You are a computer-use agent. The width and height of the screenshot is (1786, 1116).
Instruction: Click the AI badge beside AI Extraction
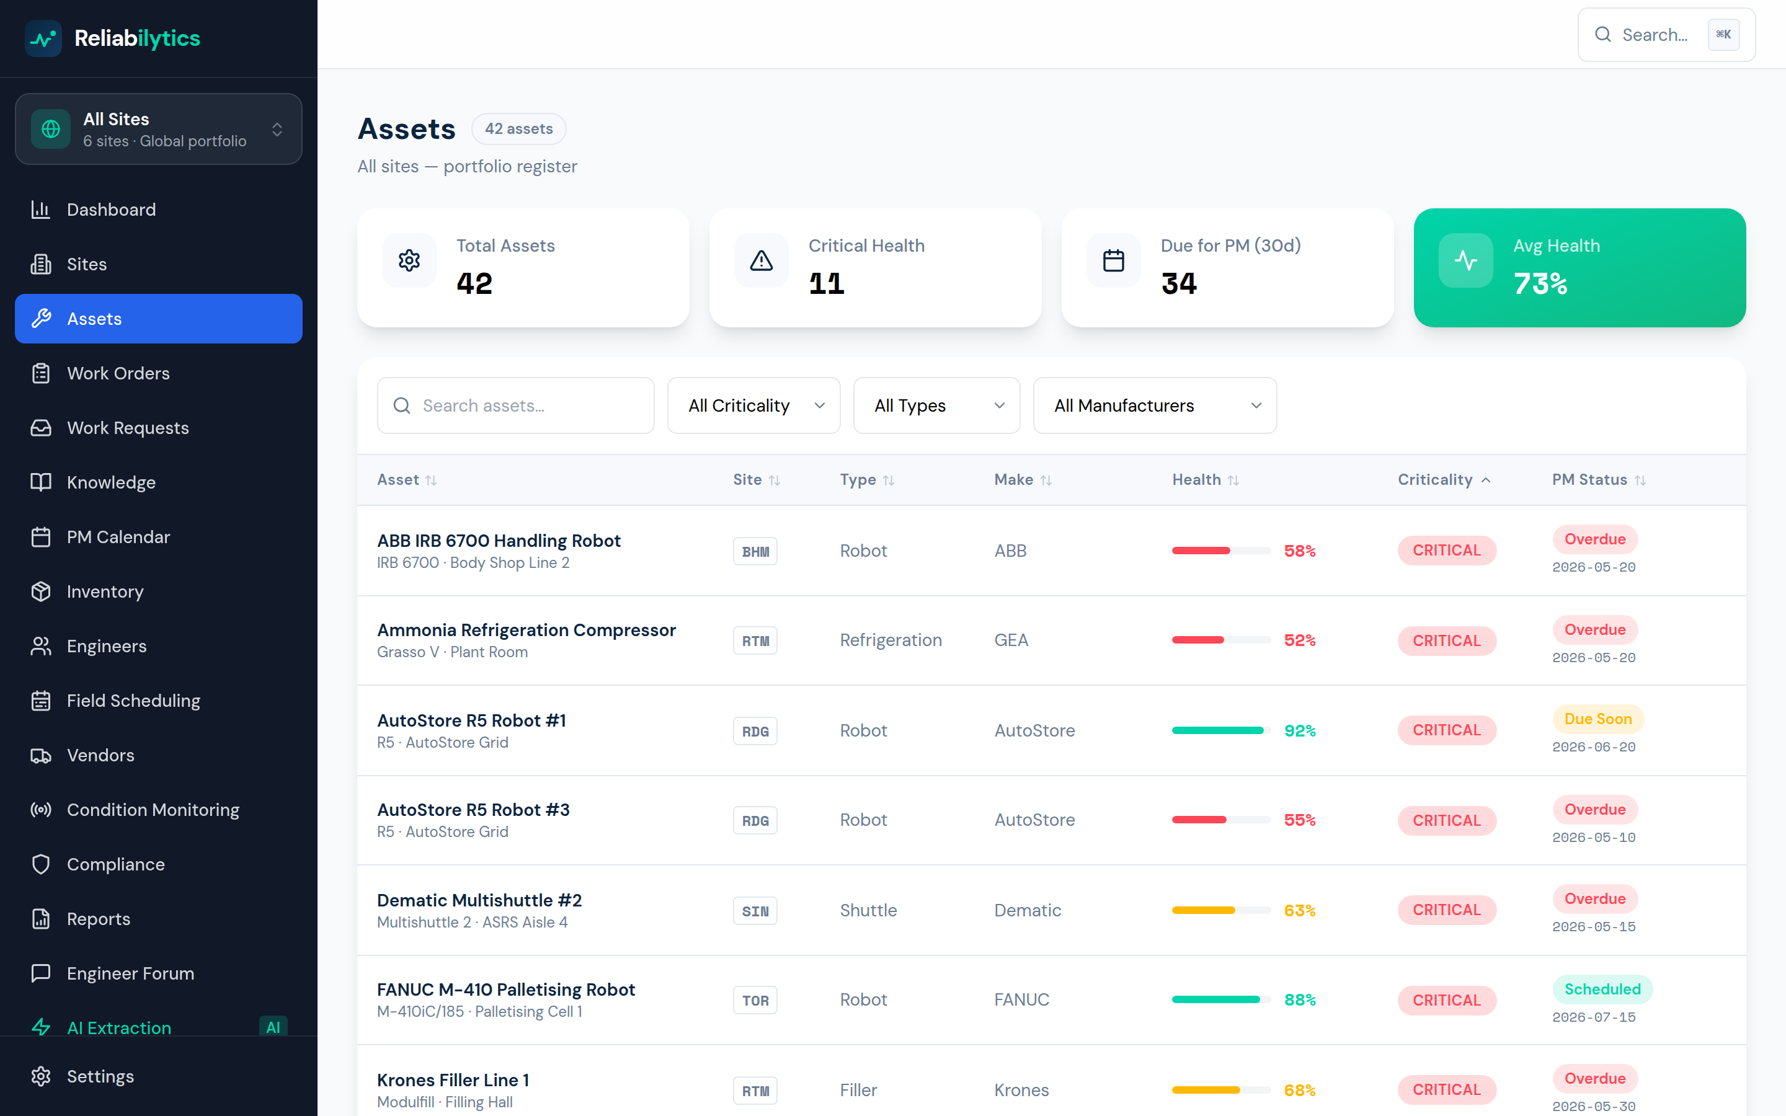click(273, 1027)
